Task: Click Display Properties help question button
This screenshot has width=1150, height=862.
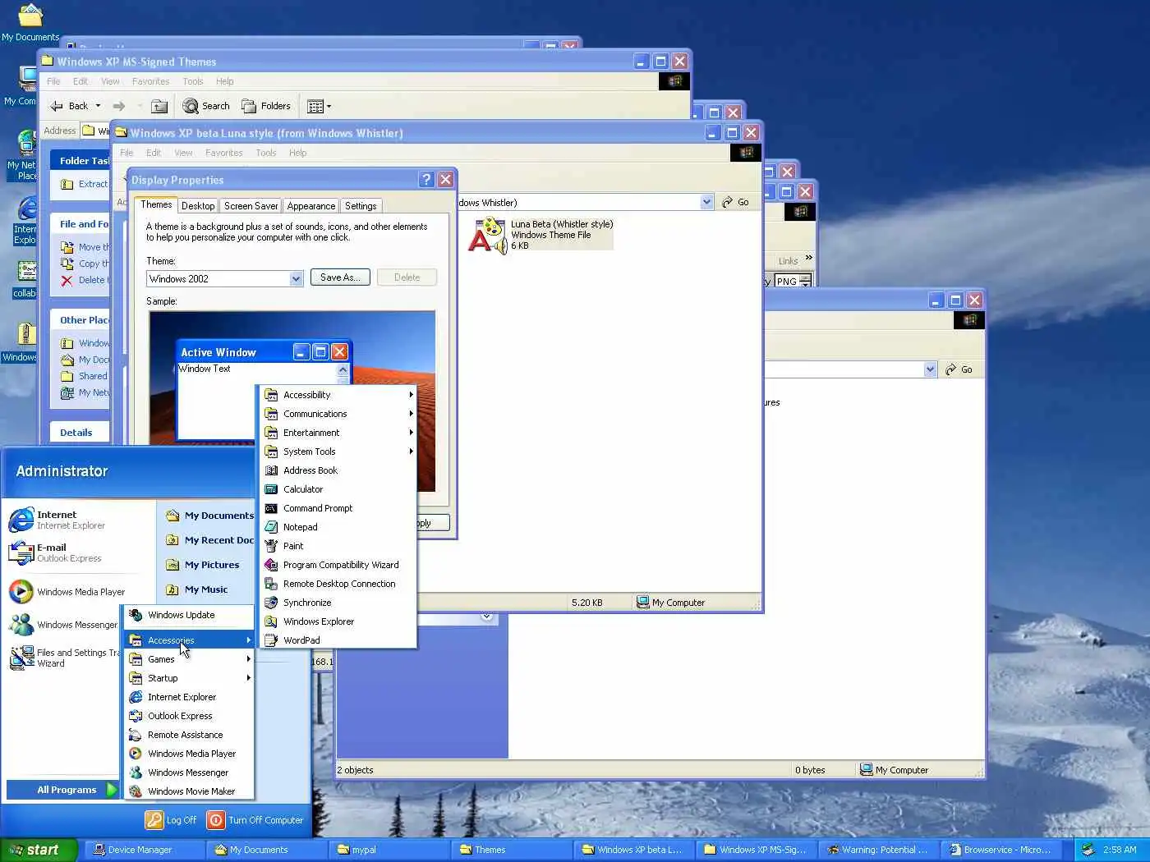Action: (x=426, y=180)
